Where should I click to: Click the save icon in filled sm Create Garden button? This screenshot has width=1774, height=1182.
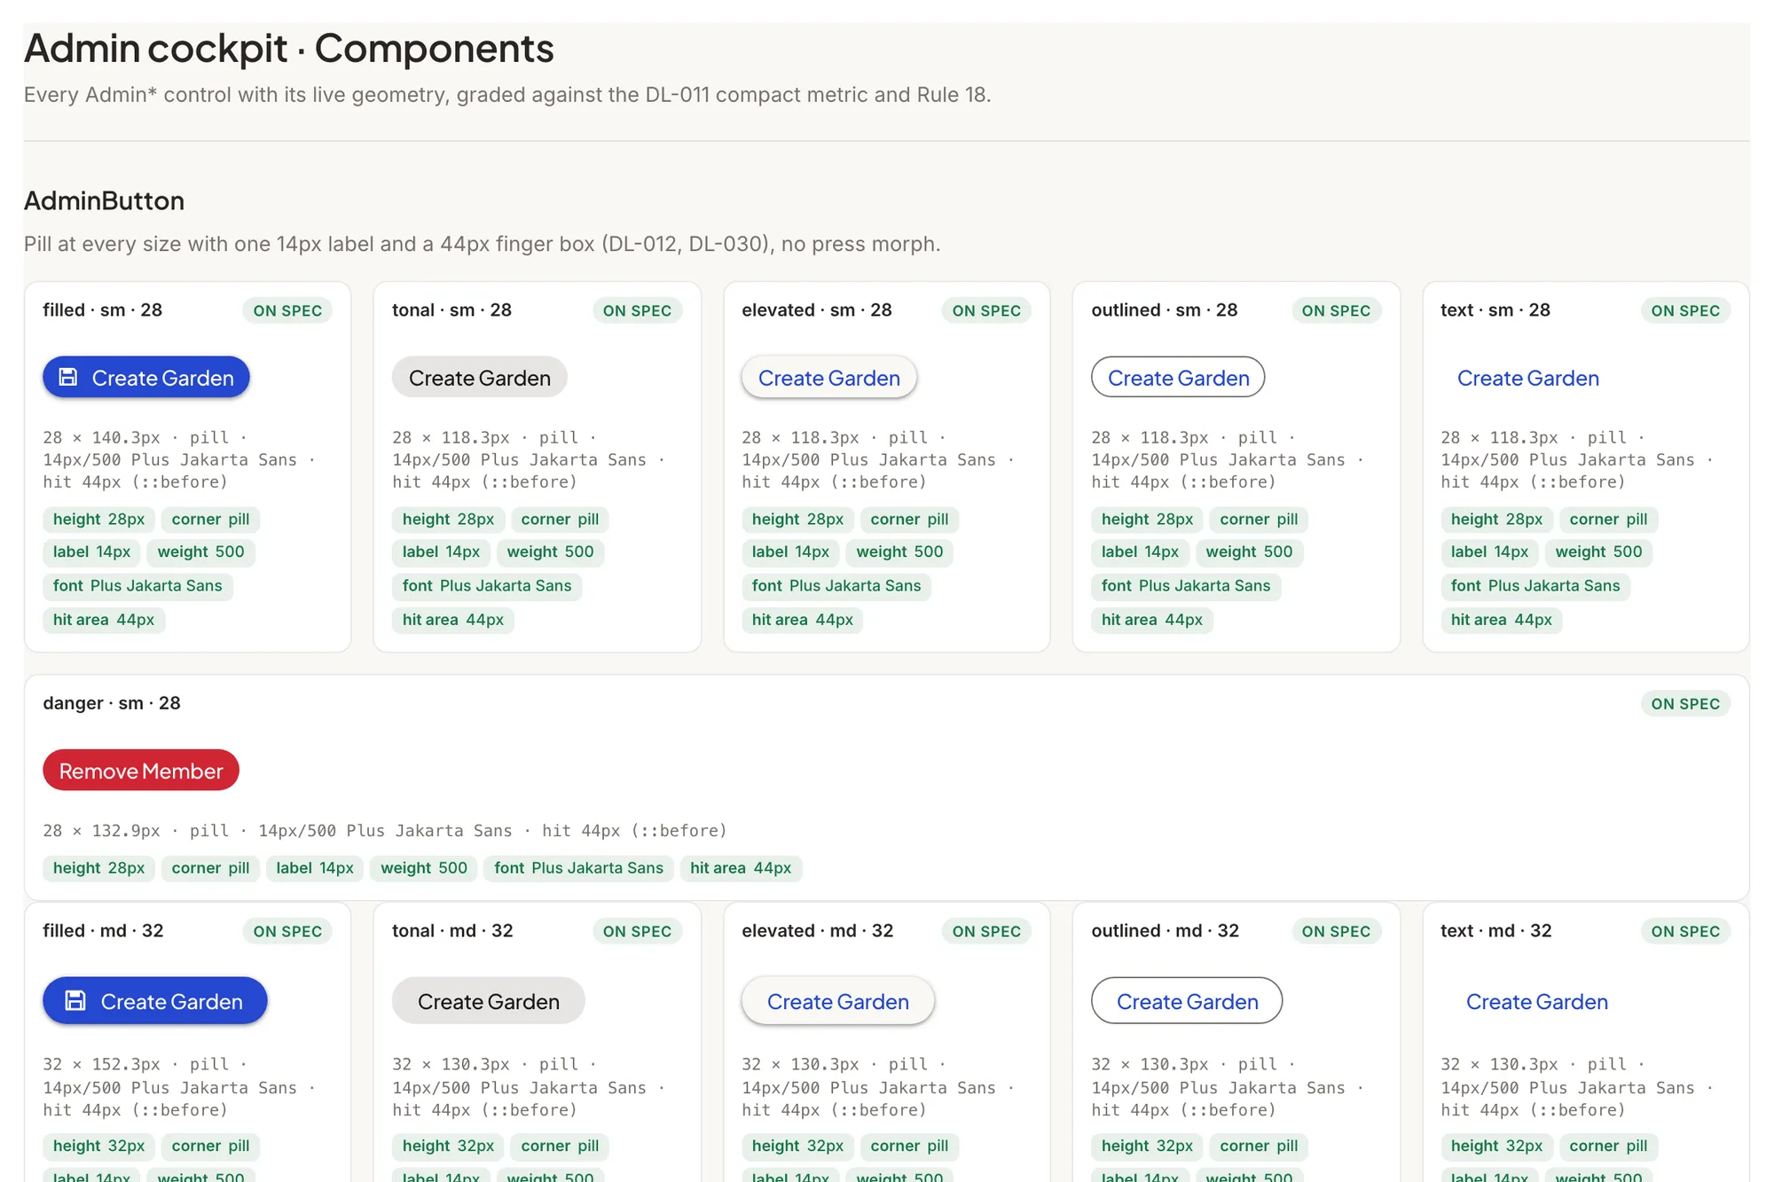(x=68, y=378)
